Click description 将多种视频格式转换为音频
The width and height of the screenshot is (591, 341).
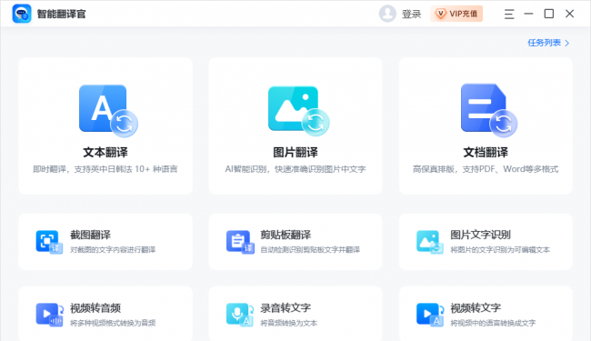[113, 323]
